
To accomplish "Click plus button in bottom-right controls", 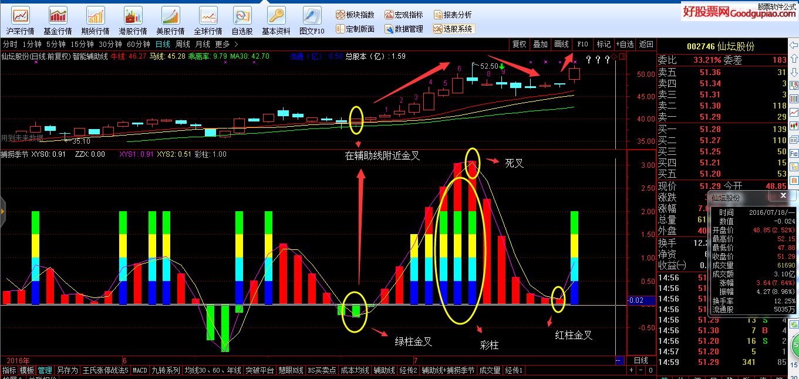I will click(x=632, y=370).
